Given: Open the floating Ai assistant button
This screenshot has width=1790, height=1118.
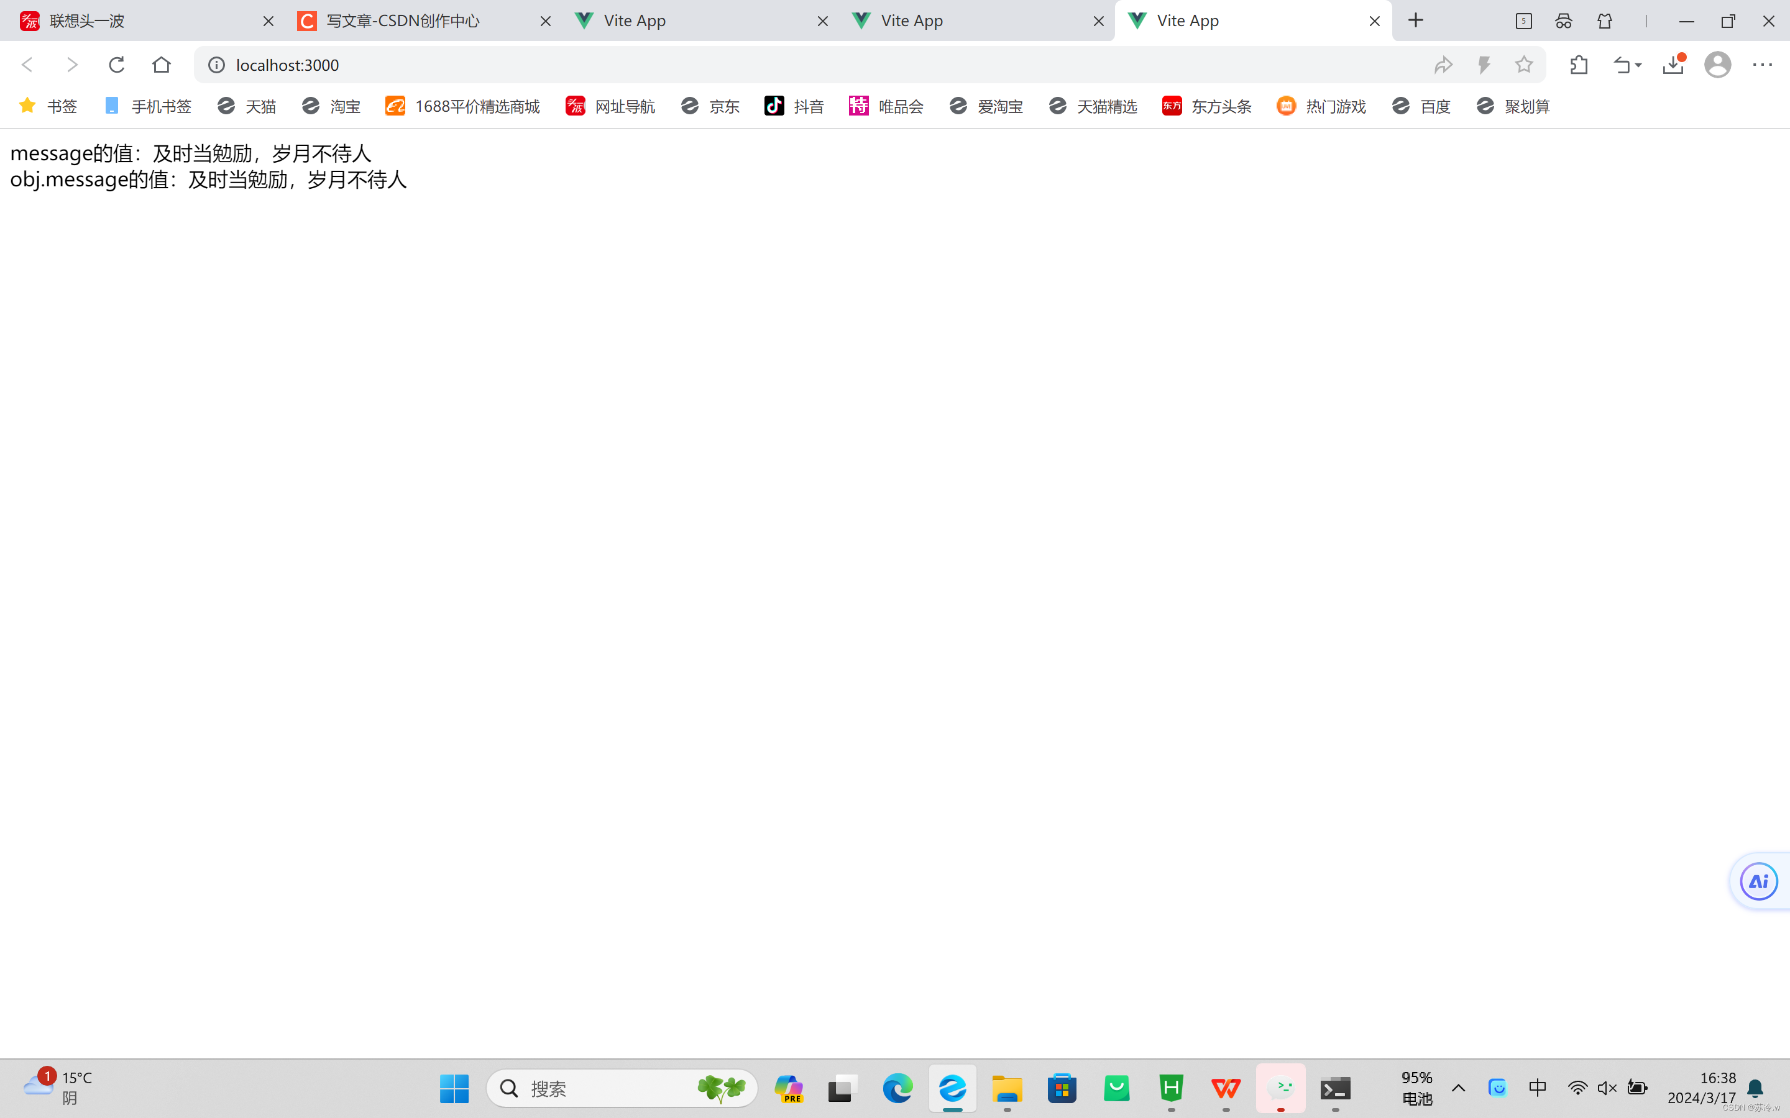Looking at the screenshot, I should click(1759, 881).
